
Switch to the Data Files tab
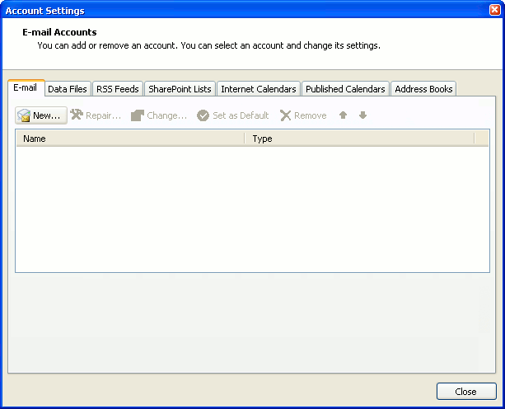68,89
